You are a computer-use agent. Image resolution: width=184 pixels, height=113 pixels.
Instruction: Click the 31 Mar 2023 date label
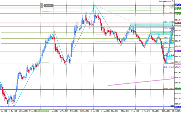pos(84,111)
